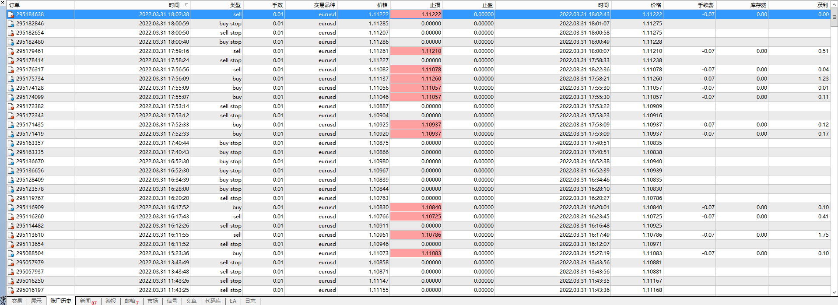
Task: Click the order icon for 295171419
Action: click(11, 134)
